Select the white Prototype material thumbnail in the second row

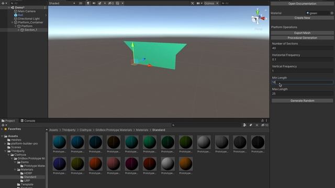167,164
